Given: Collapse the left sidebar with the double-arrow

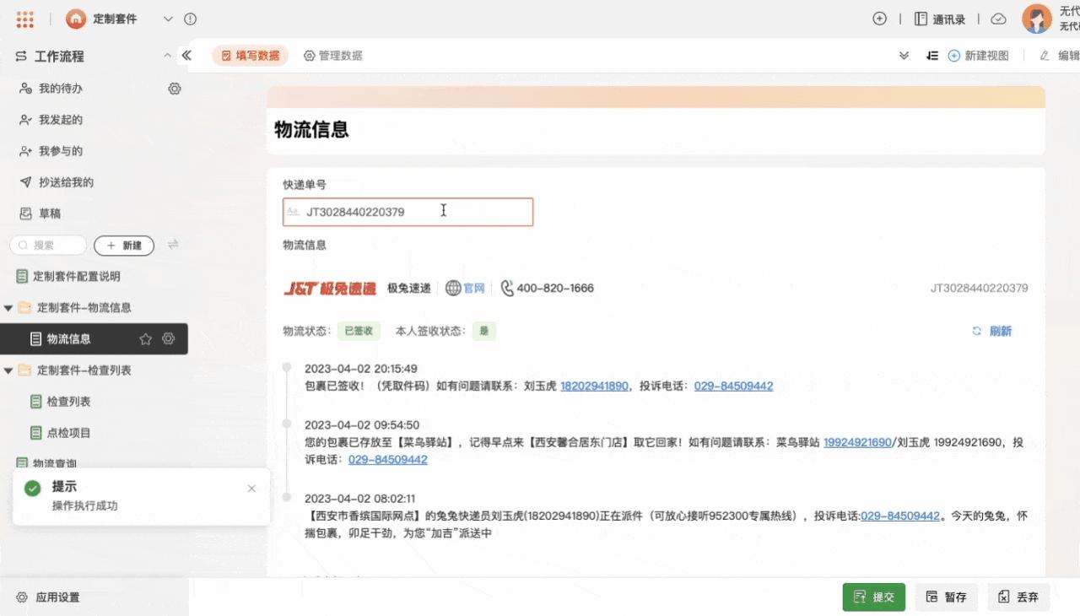Looking at the screenshot, I should tap(186, 55).
